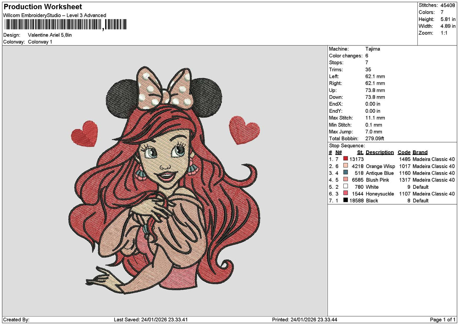Viewport: 459px width, 325px height.
Task: Click the Min Stitch value 0.1 mm
Action: click(x=374, y=125)
